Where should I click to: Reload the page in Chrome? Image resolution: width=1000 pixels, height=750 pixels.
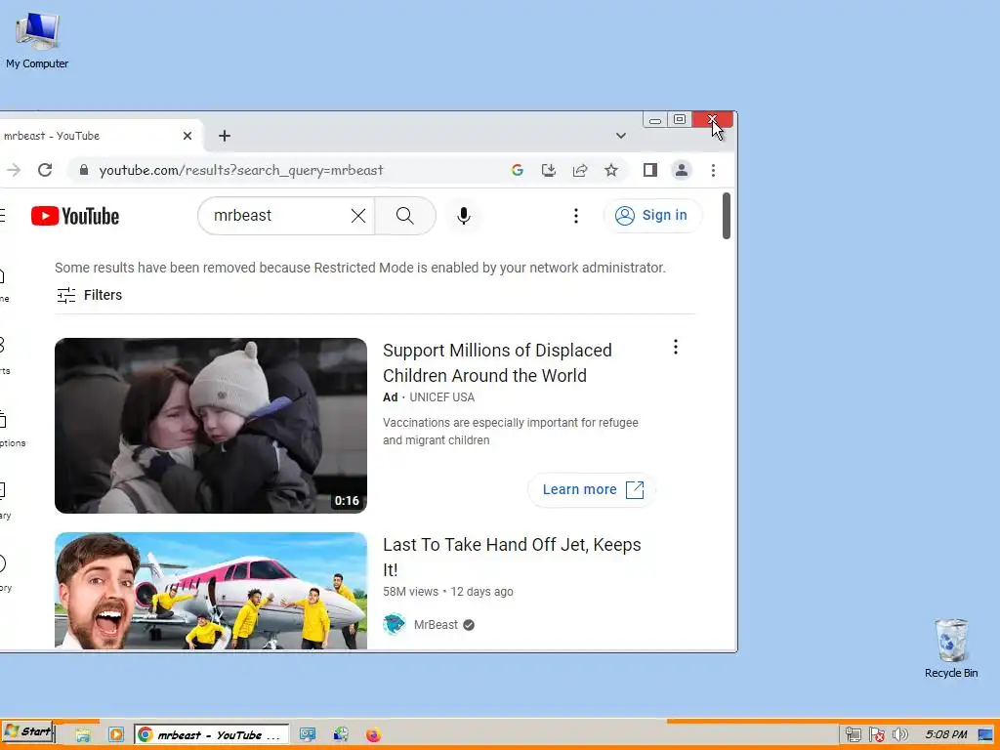point(45,170)
